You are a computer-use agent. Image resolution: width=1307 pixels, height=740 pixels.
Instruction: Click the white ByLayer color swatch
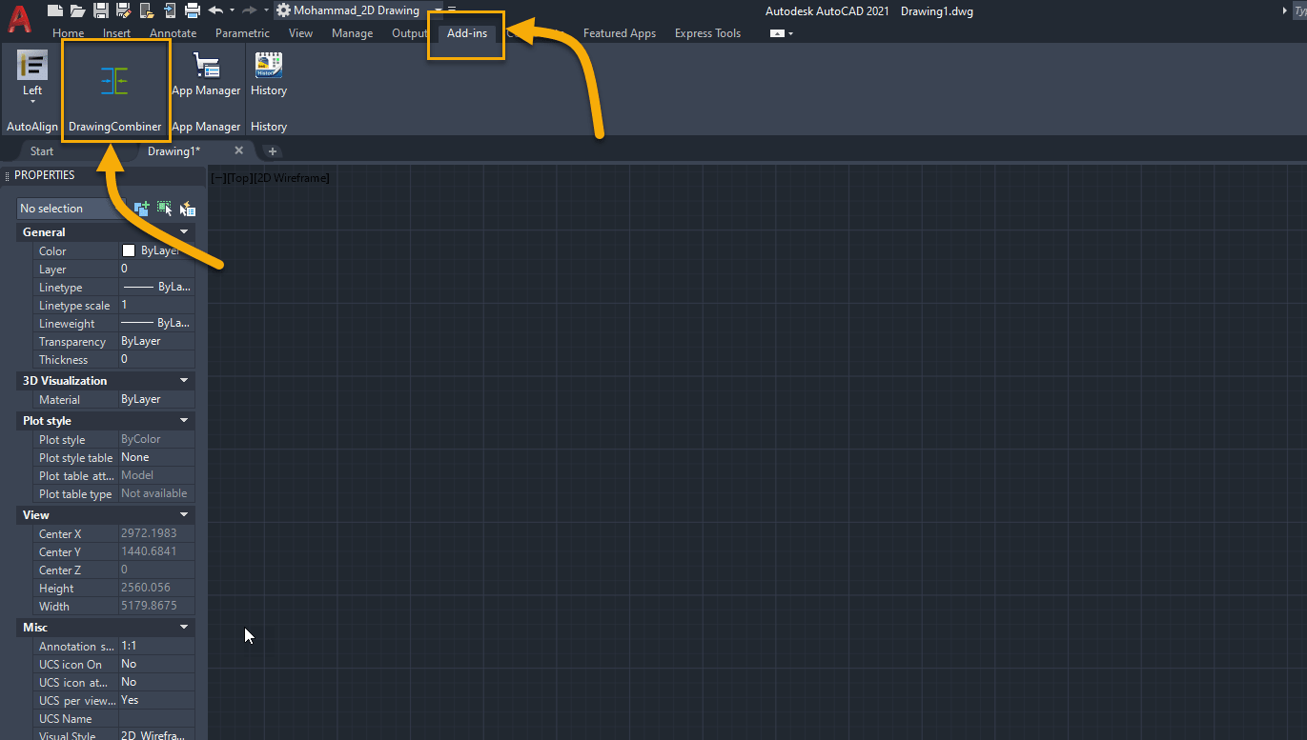click(x=129, y=251)
